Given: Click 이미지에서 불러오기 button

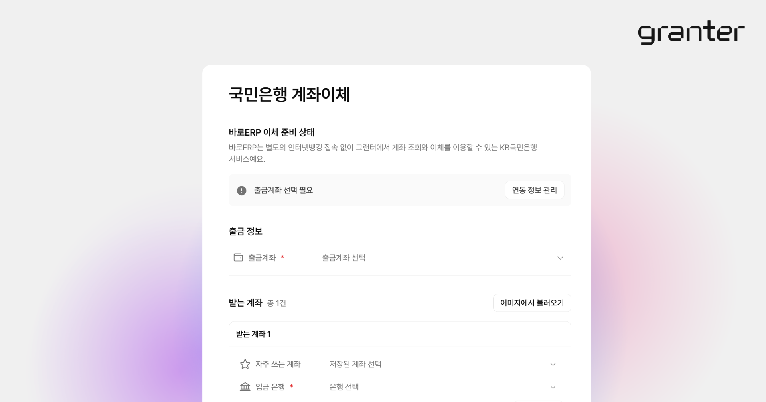Looking at the screenshot, I should click(x=532, y=303).
